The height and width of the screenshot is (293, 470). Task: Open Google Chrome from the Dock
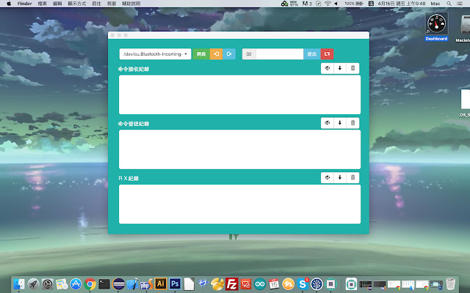point(90,283)
